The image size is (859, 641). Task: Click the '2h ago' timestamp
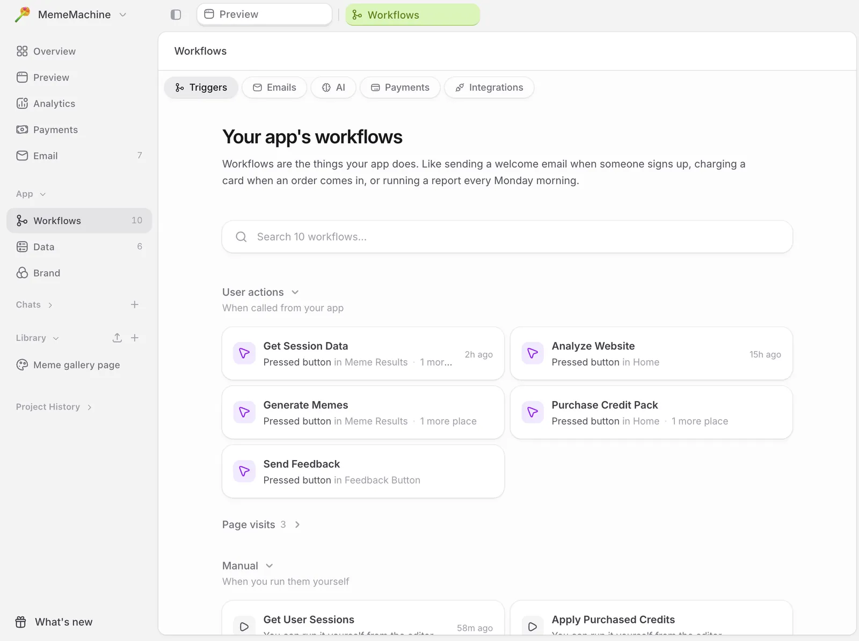point(479,354)
